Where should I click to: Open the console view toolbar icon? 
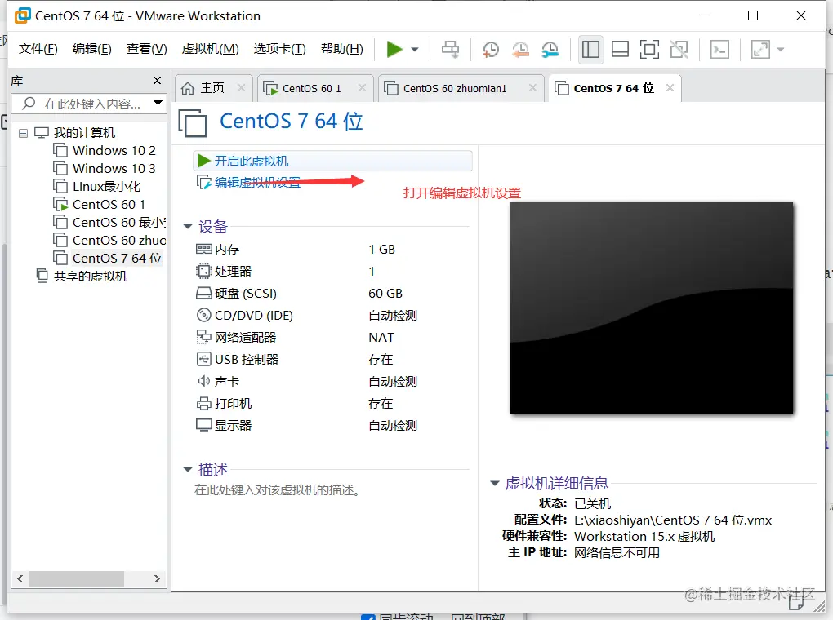coord(719,50)
